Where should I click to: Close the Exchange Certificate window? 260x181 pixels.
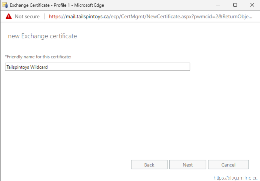(x=252, y=5)
